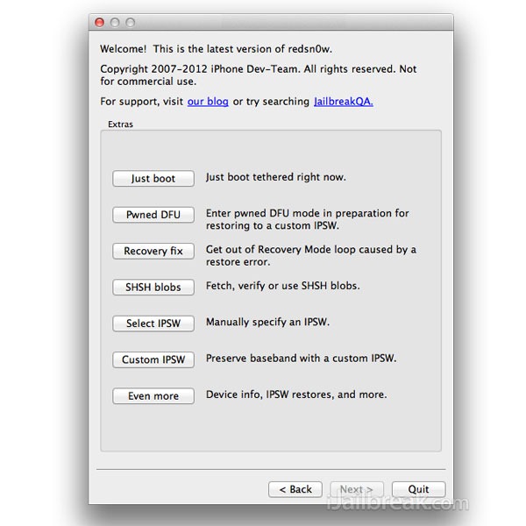Click the 'Enter pwned DFU mode' description

click(x=308, y=219)
